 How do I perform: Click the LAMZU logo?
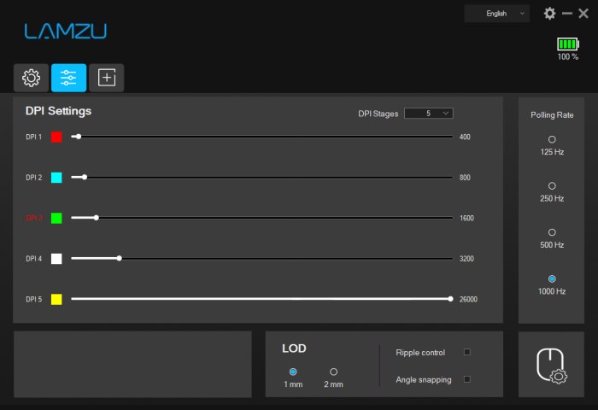[x=66, y=32]
